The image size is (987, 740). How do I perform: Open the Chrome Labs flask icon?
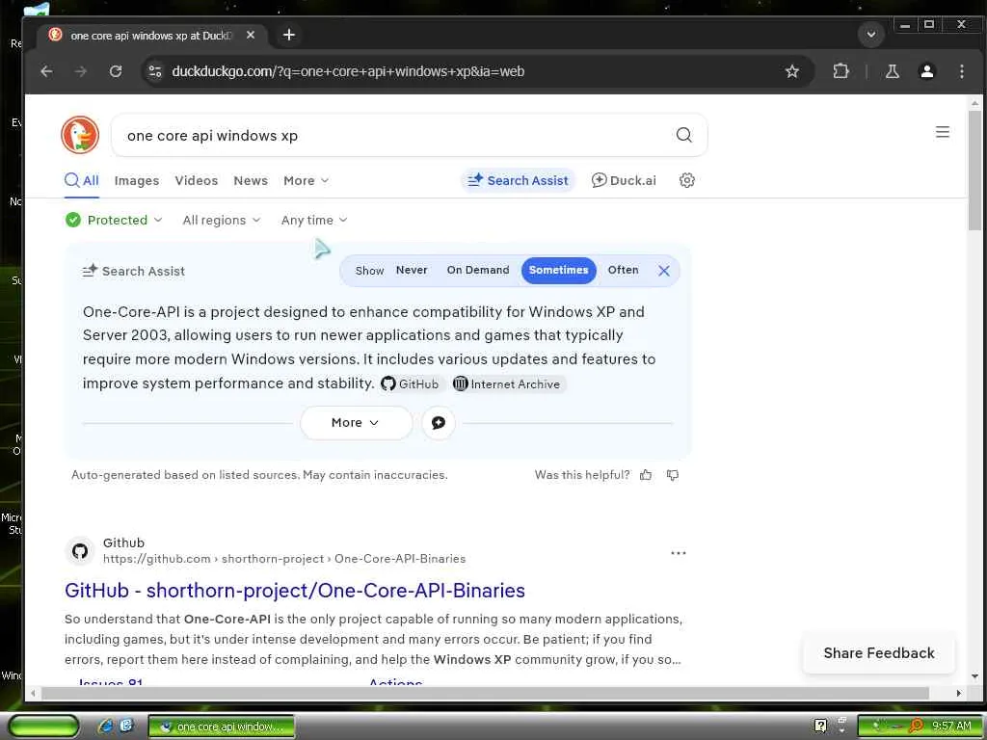[x=892, y=71]
